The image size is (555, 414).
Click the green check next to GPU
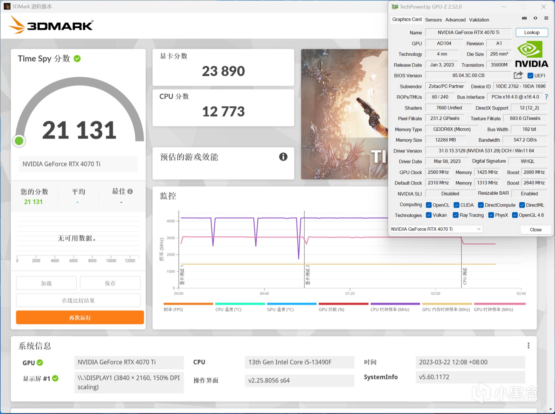point(40,362)
